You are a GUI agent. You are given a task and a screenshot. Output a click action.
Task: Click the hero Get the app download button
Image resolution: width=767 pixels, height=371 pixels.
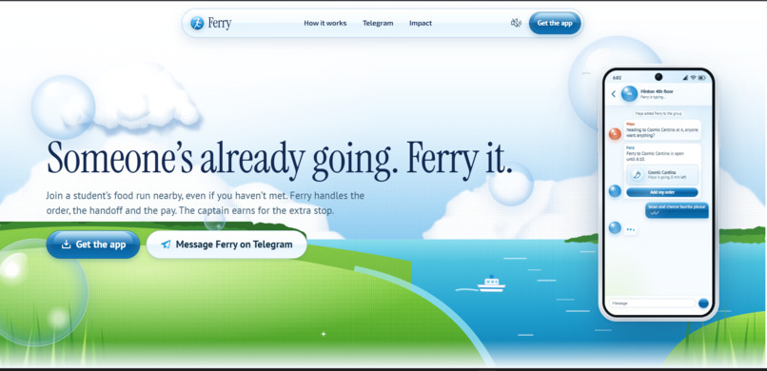(93, 244)
